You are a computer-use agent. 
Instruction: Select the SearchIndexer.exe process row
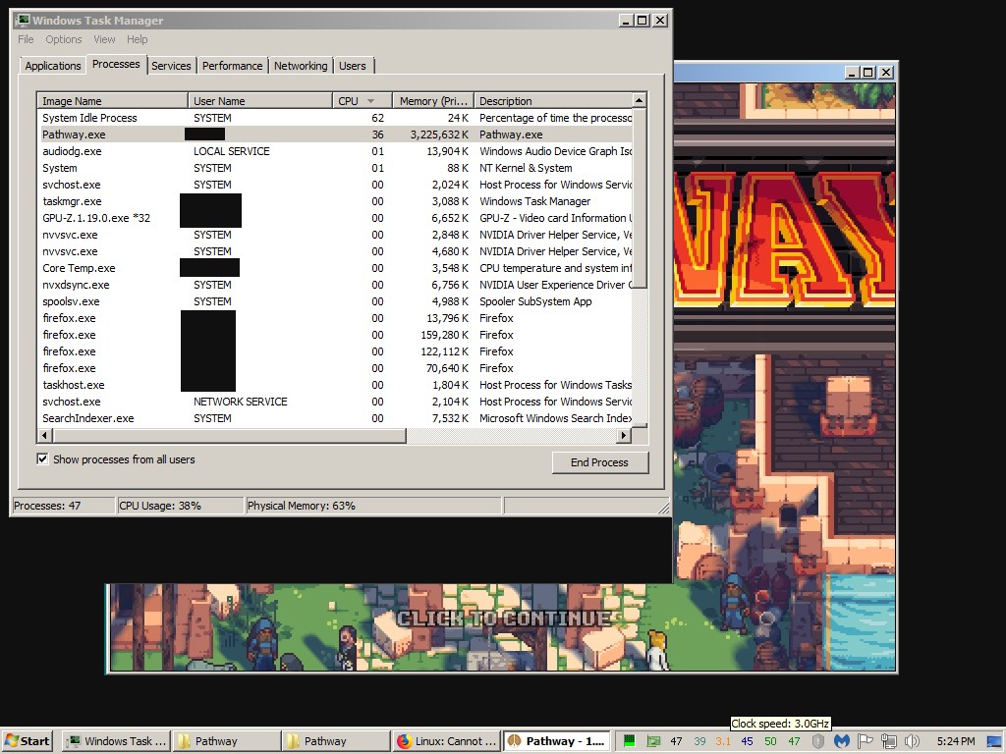(335, 418)
